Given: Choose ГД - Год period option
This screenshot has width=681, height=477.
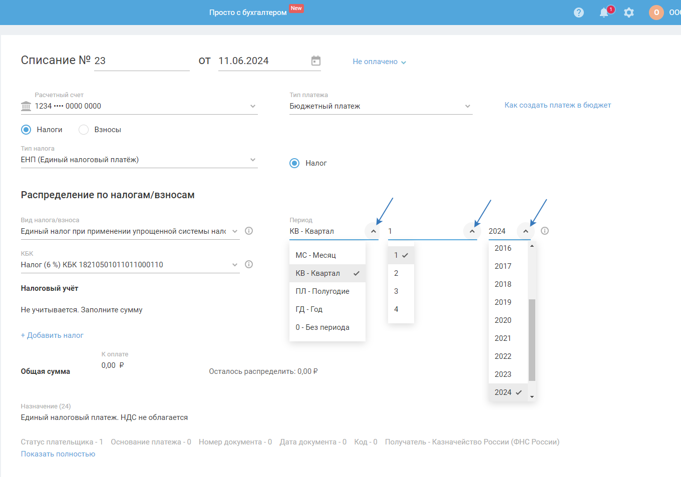Looking at the screenshot, I should (327, 309).
